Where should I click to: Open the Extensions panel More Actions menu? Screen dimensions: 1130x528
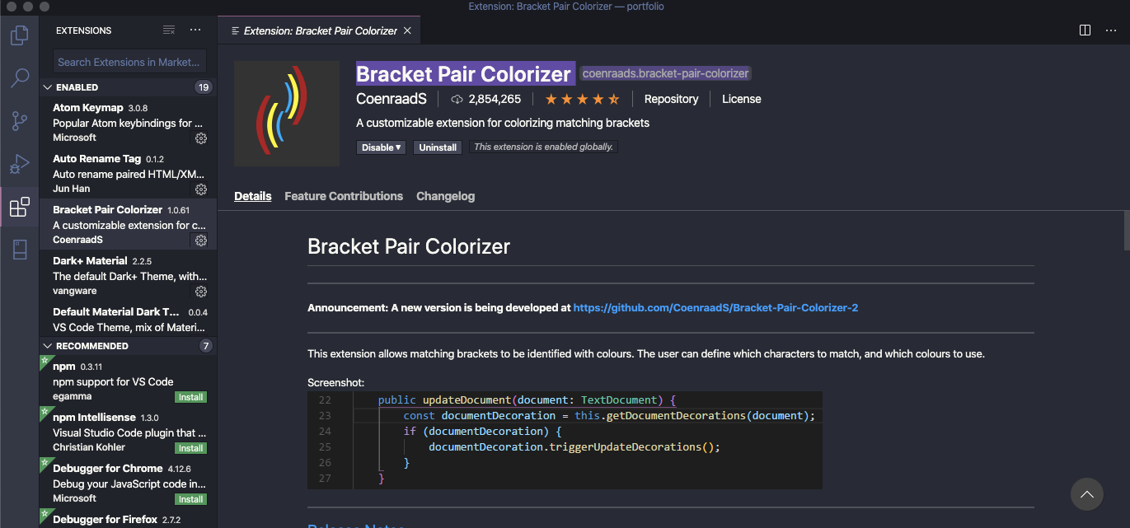[195, 30]
